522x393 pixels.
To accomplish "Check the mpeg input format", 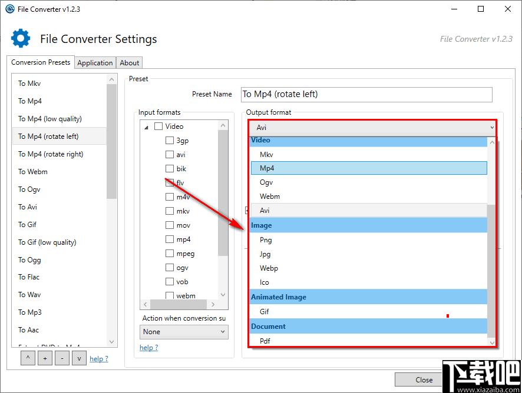I will (170, 254).
